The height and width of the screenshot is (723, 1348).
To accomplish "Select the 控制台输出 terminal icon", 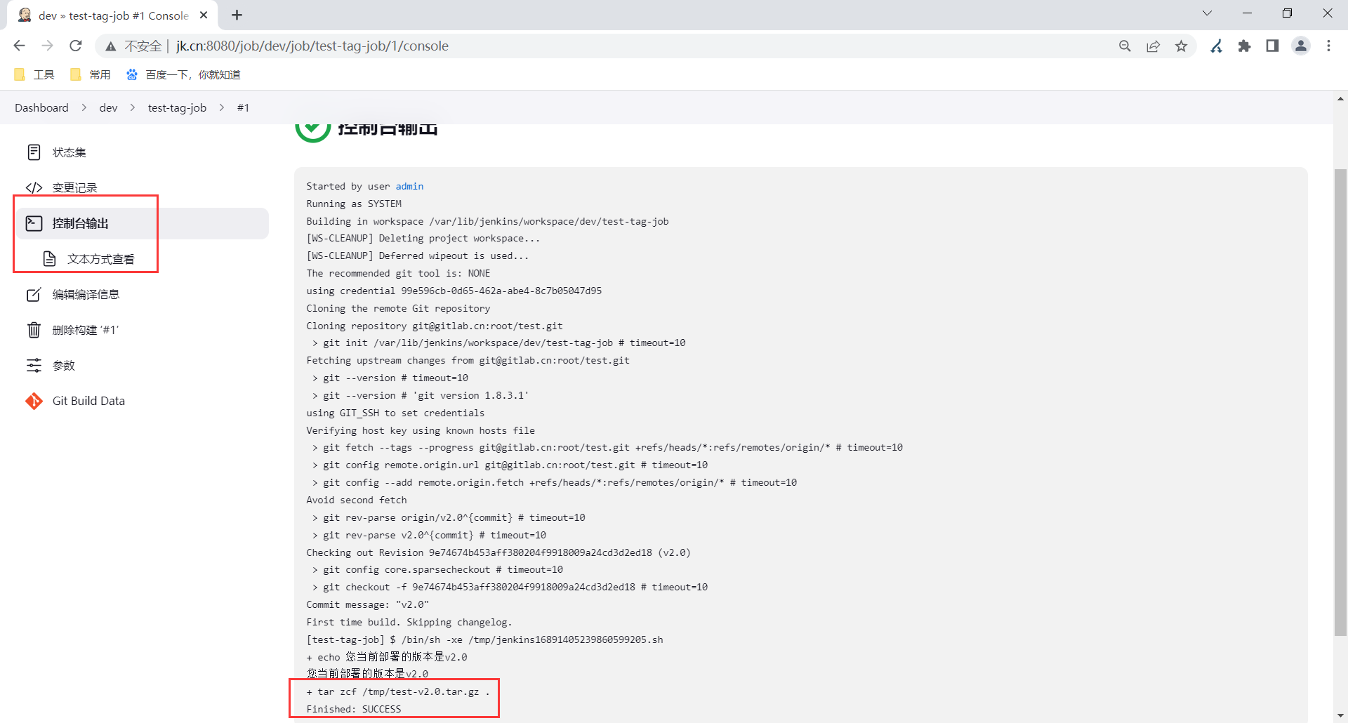I will tap(34, 223).
